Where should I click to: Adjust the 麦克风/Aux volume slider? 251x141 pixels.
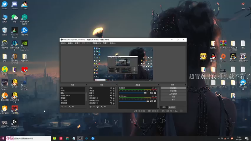click(x=134, y=101)
